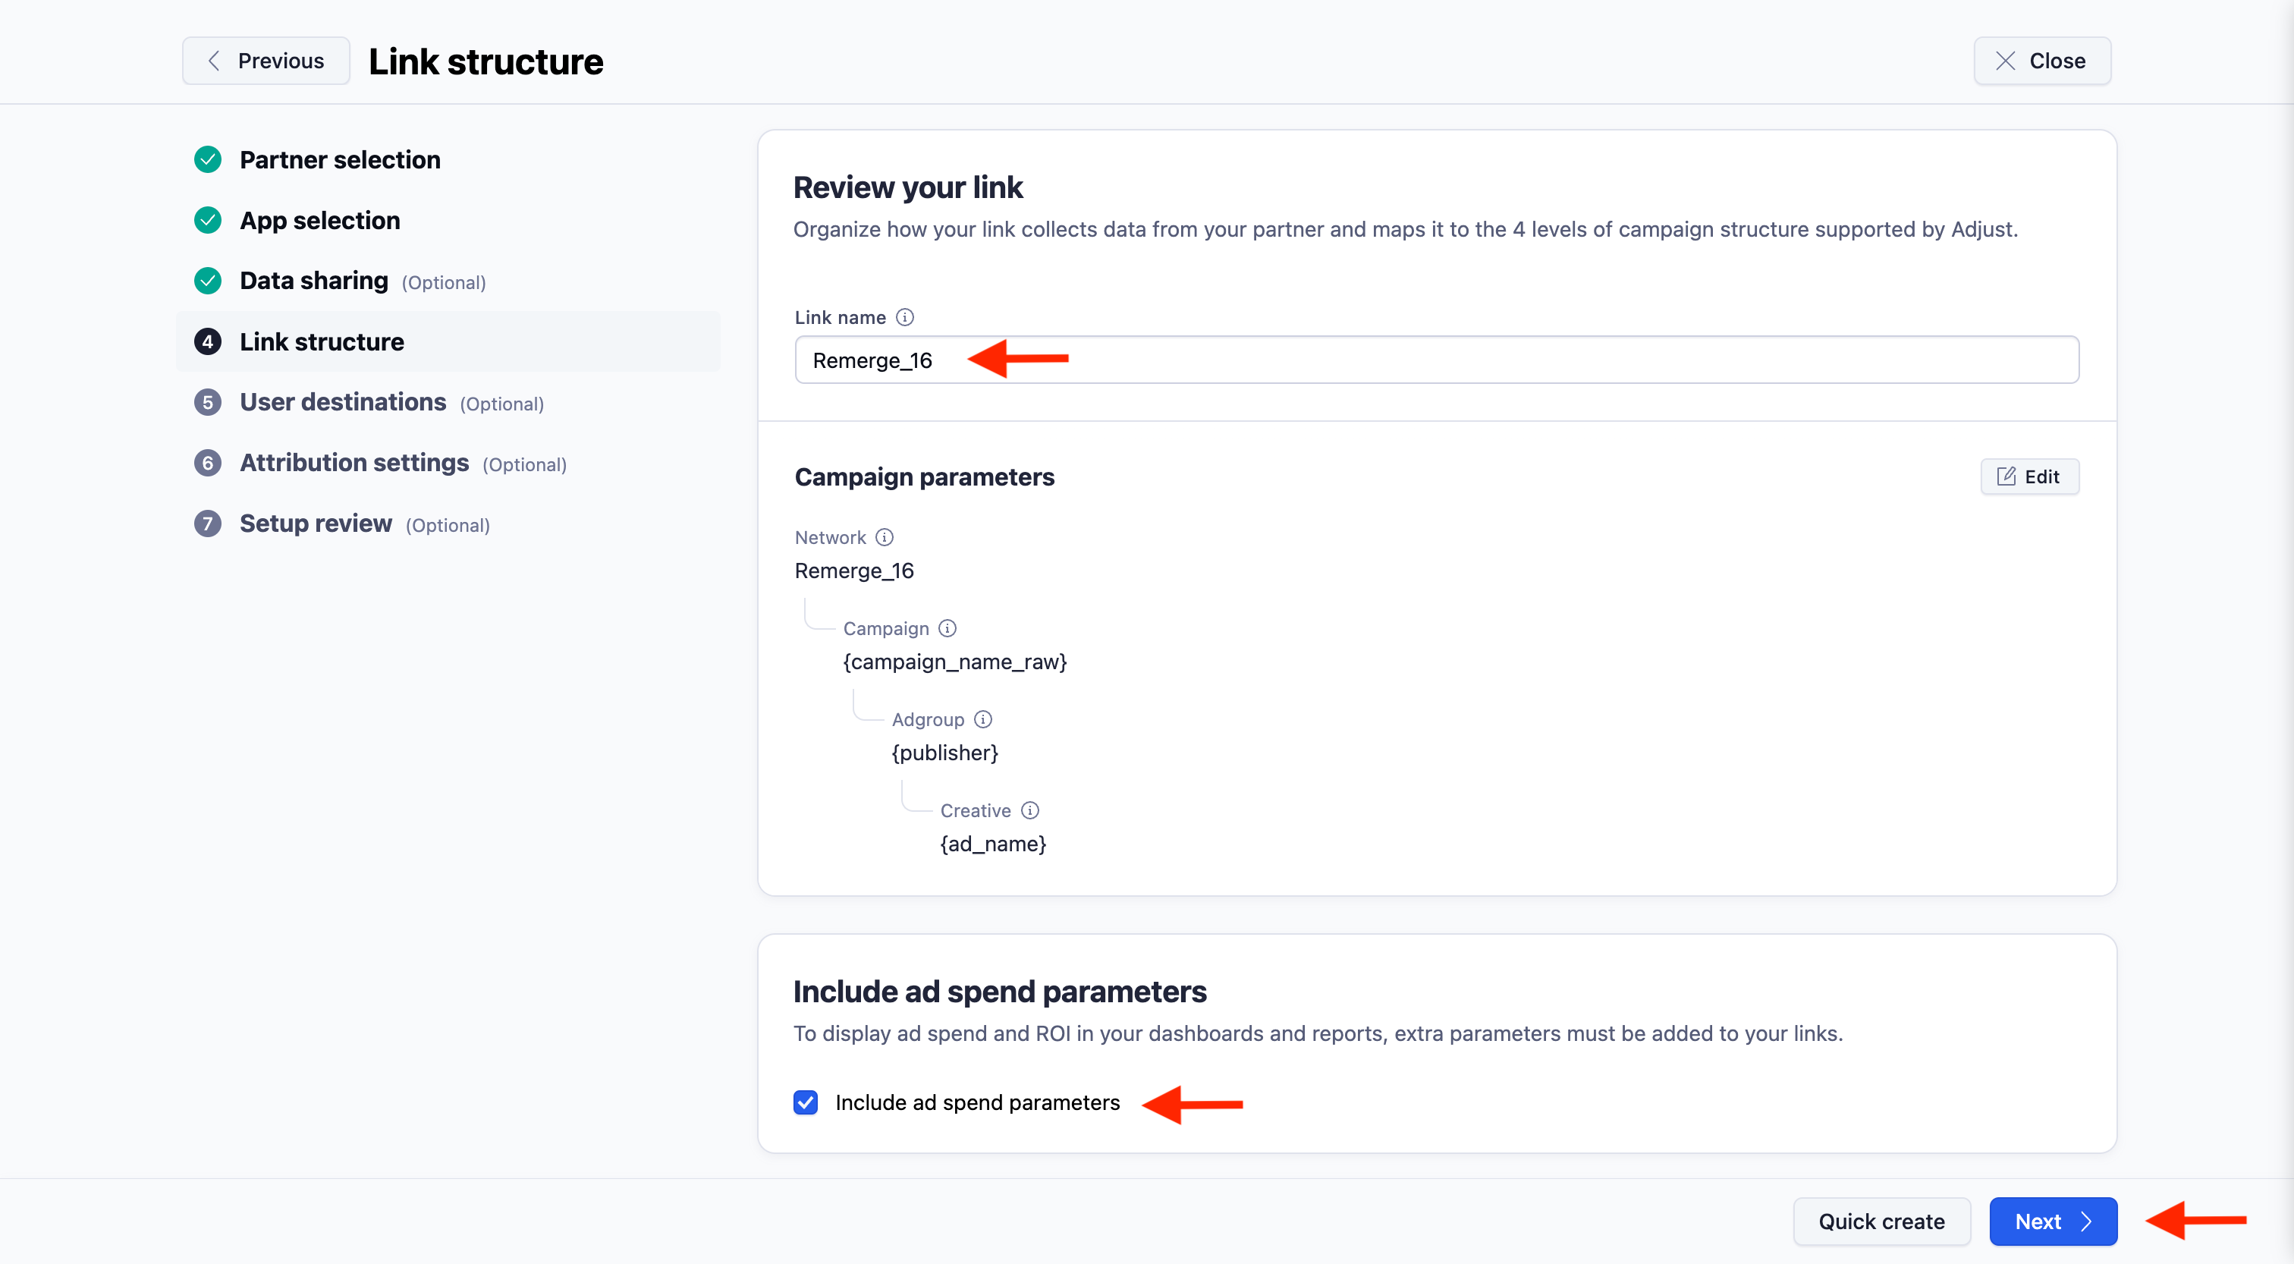The image size is (2294, 1264).
Task: Click the Next button
Action: pos(2054,1222)
